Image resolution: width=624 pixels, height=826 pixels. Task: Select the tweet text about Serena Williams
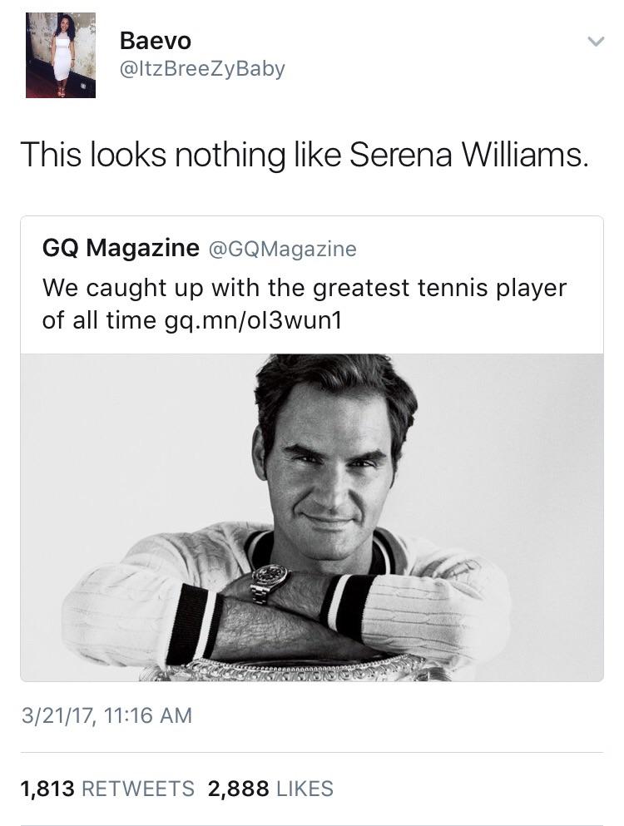[x=304, y=156]
